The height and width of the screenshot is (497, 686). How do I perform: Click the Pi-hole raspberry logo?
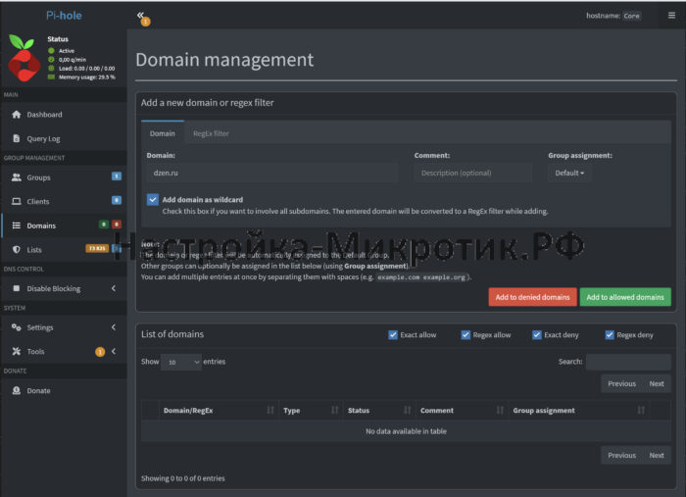24,58
